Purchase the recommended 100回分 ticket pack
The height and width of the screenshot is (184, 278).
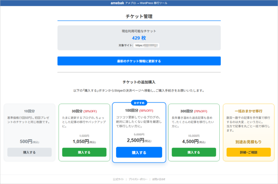tap(139, 152)
